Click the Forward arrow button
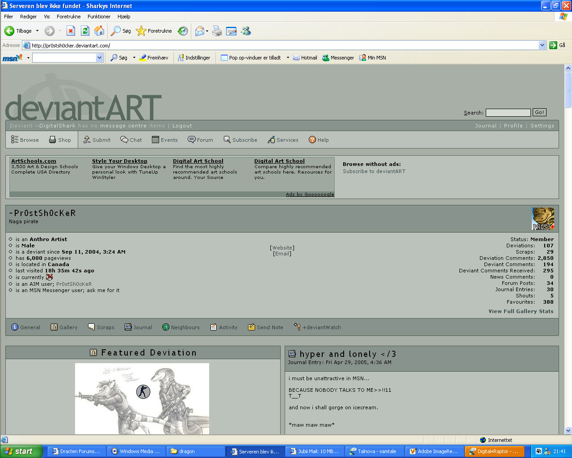This screenshot has height=458, width=572. [x=50, y=31]
